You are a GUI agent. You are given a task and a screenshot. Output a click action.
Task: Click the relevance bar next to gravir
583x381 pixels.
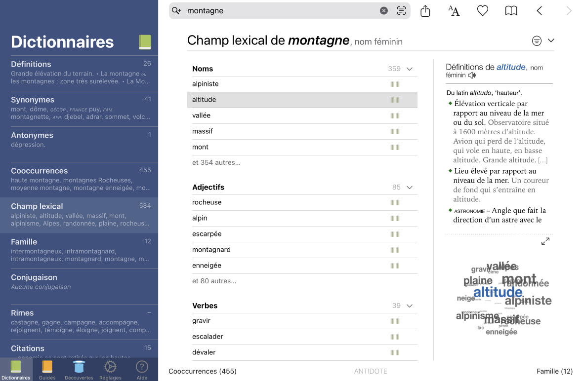395,321
